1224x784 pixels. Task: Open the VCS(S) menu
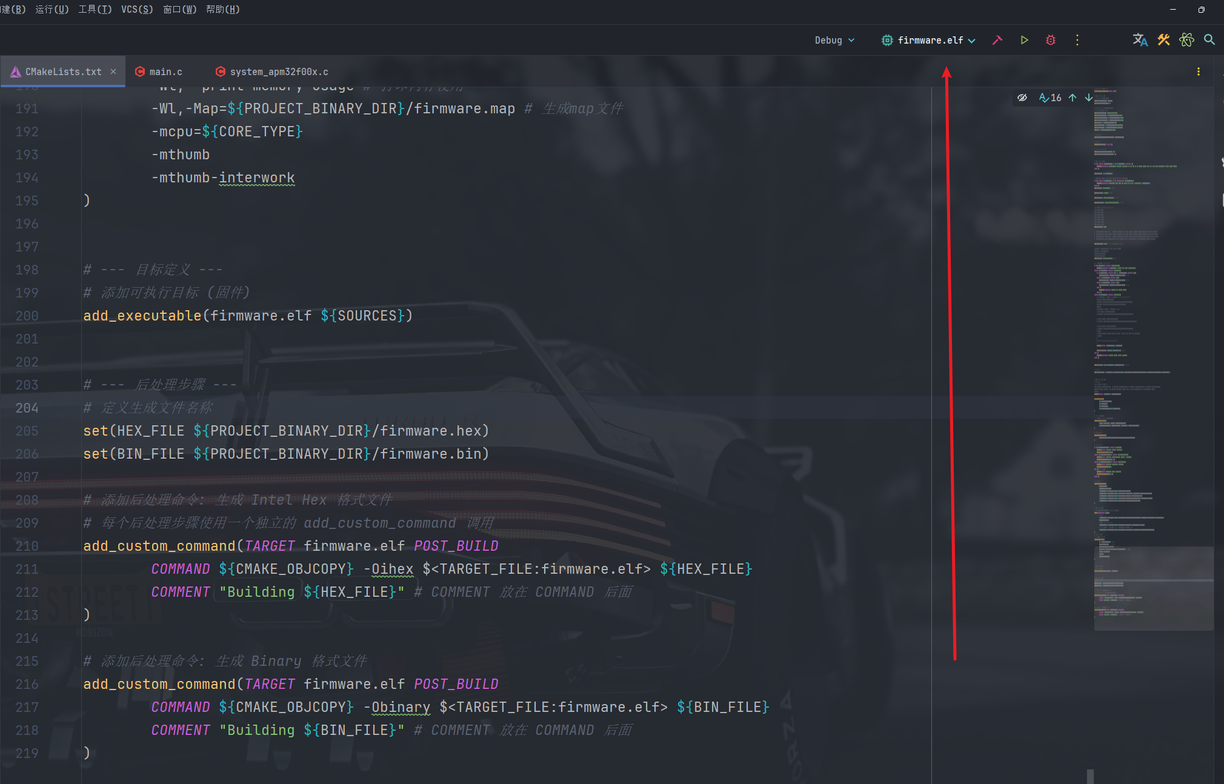point(137,9)
